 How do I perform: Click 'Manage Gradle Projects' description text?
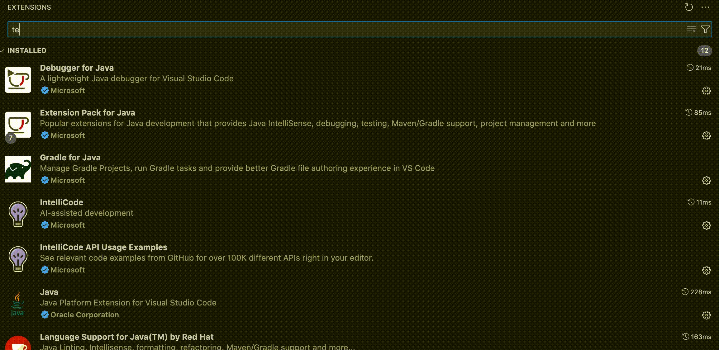point(237,168)
